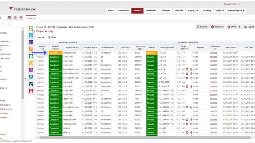The height and width of the screenshot is (143, 255).
Task: Open the blue crosshair sidebar icon
Action: pyautogui.click(x=31, y=35)
